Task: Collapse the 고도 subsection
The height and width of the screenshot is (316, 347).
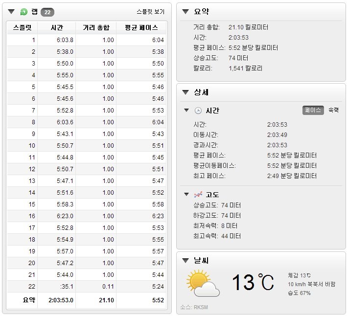Action: 186,195
